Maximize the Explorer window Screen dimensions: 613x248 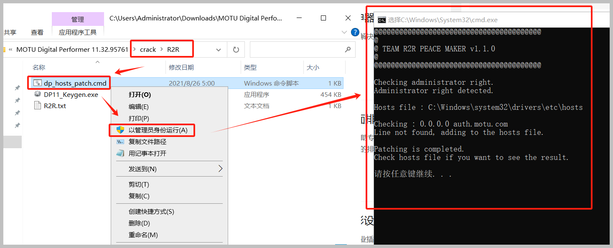point(323,18)
